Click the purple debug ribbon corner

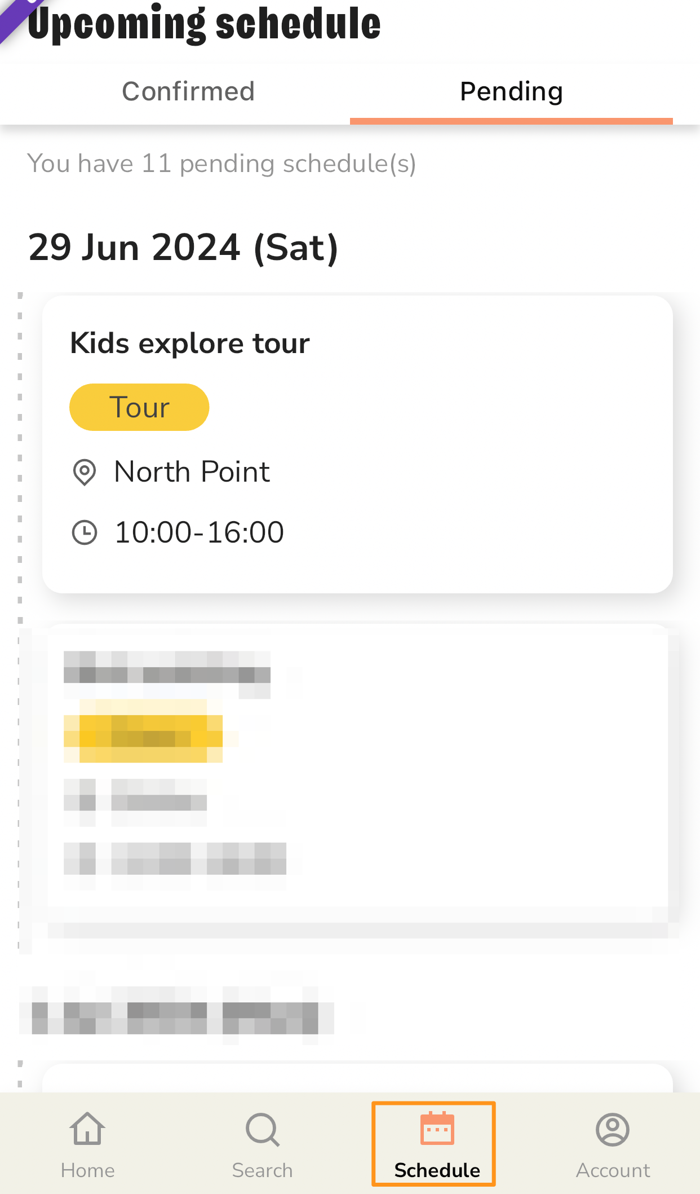pyautogui.click(x=17, y=17)
